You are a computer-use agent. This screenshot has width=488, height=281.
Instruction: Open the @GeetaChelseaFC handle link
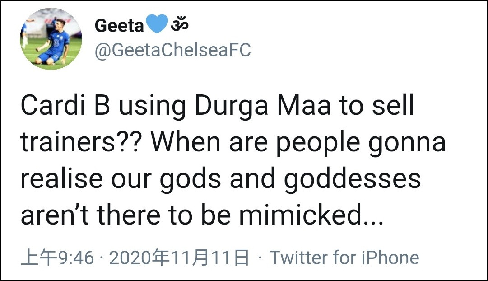coord(172,50)
